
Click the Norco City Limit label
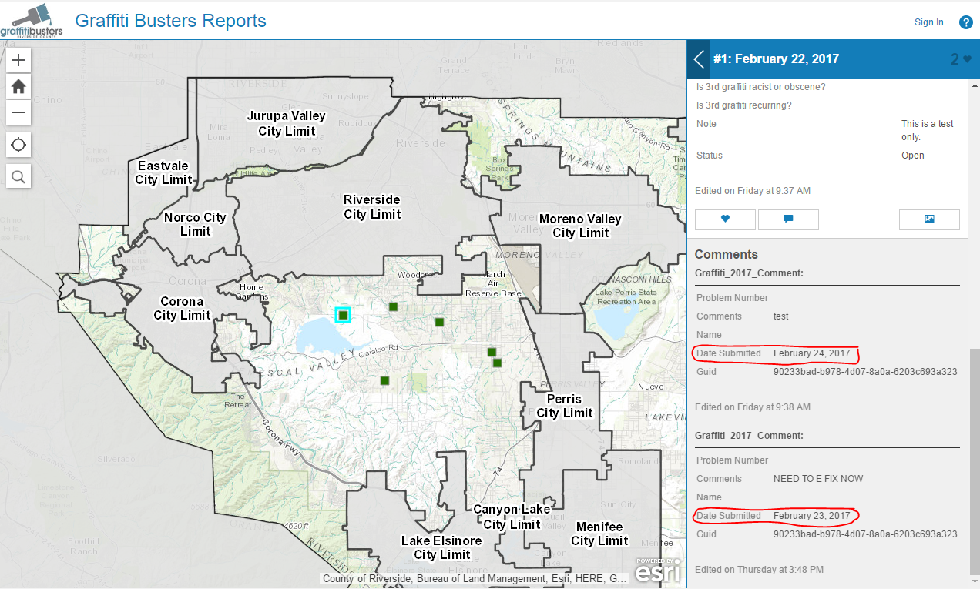click(195, 224)
